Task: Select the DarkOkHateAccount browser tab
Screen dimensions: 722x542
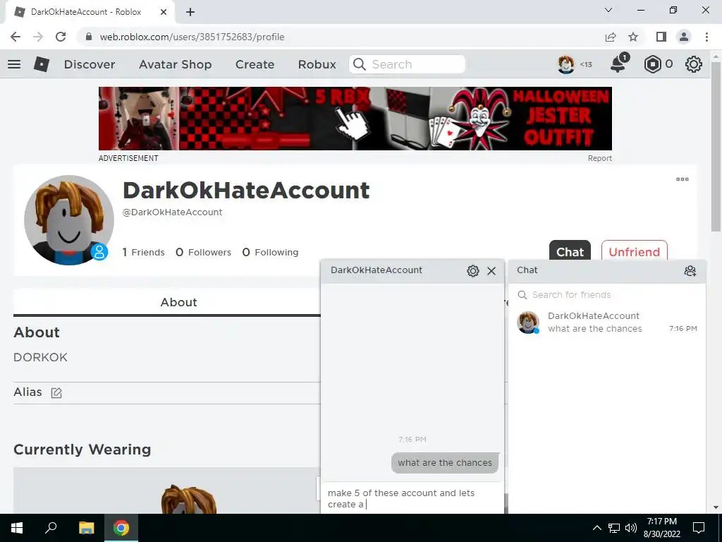Action: [x=90, y=12]
